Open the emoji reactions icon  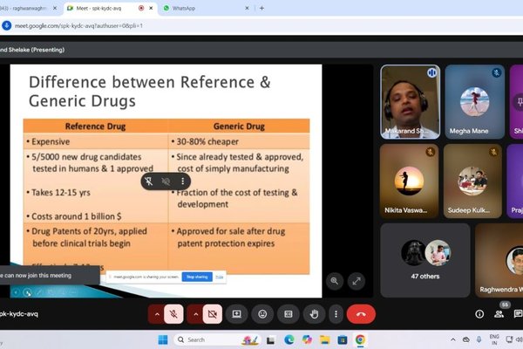262,313
